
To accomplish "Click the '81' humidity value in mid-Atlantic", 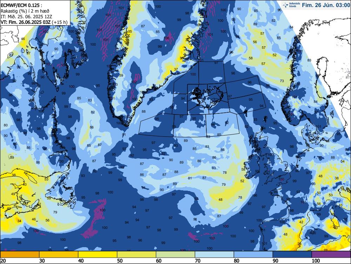I will coord(190,178).
